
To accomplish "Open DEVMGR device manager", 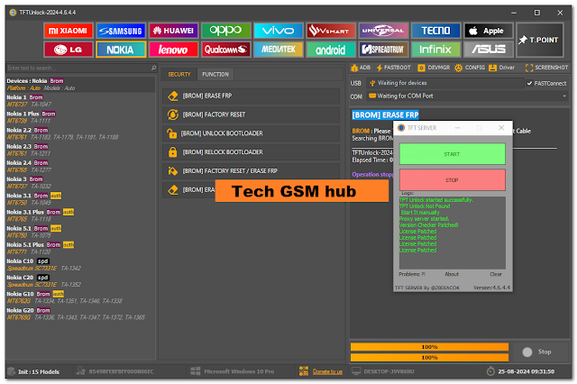I will [x=434, y=68].
